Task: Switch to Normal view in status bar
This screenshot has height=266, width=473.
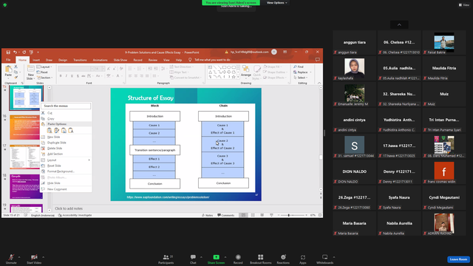Action: tap(243, 215)
